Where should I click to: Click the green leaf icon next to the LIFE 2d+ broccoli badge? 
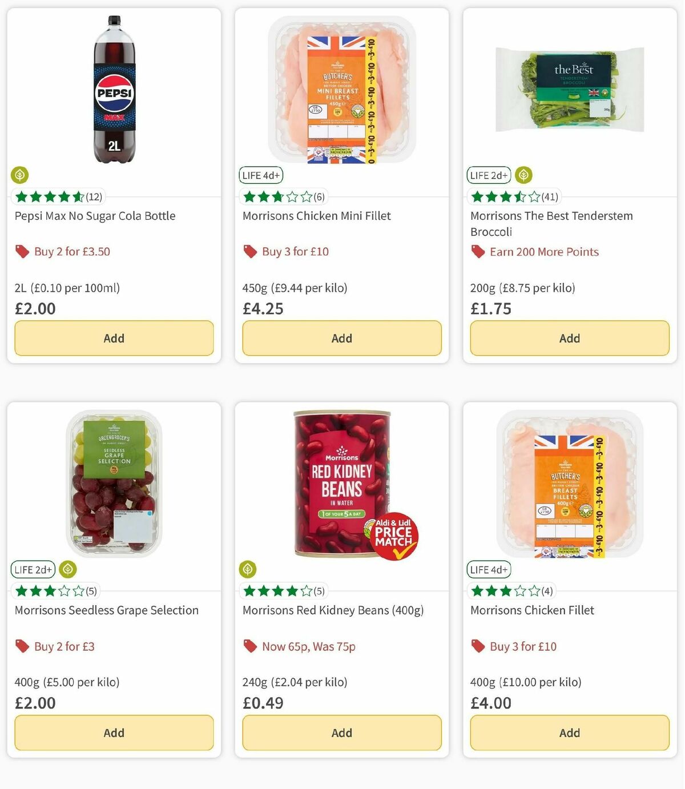(524, 175)
